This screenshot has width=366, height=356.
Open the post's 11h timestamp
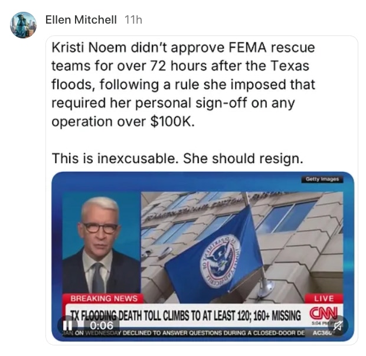click(133, 19)
